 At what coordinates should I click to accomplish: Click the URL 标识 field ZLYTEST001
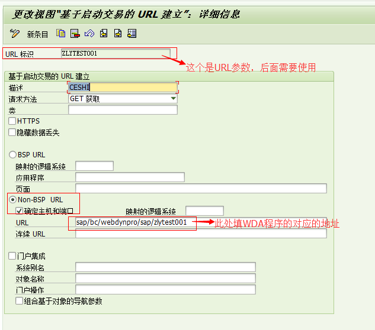coord(116,53)
